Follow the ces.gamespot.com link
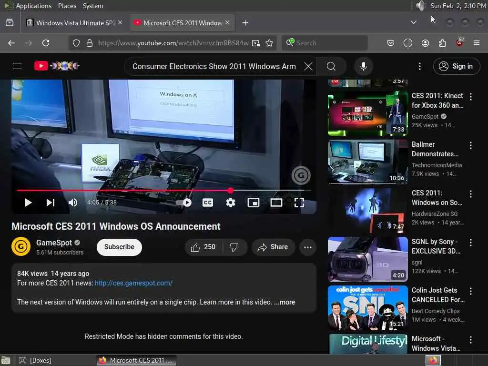488x366 pixels. click(x=133, y=283)
